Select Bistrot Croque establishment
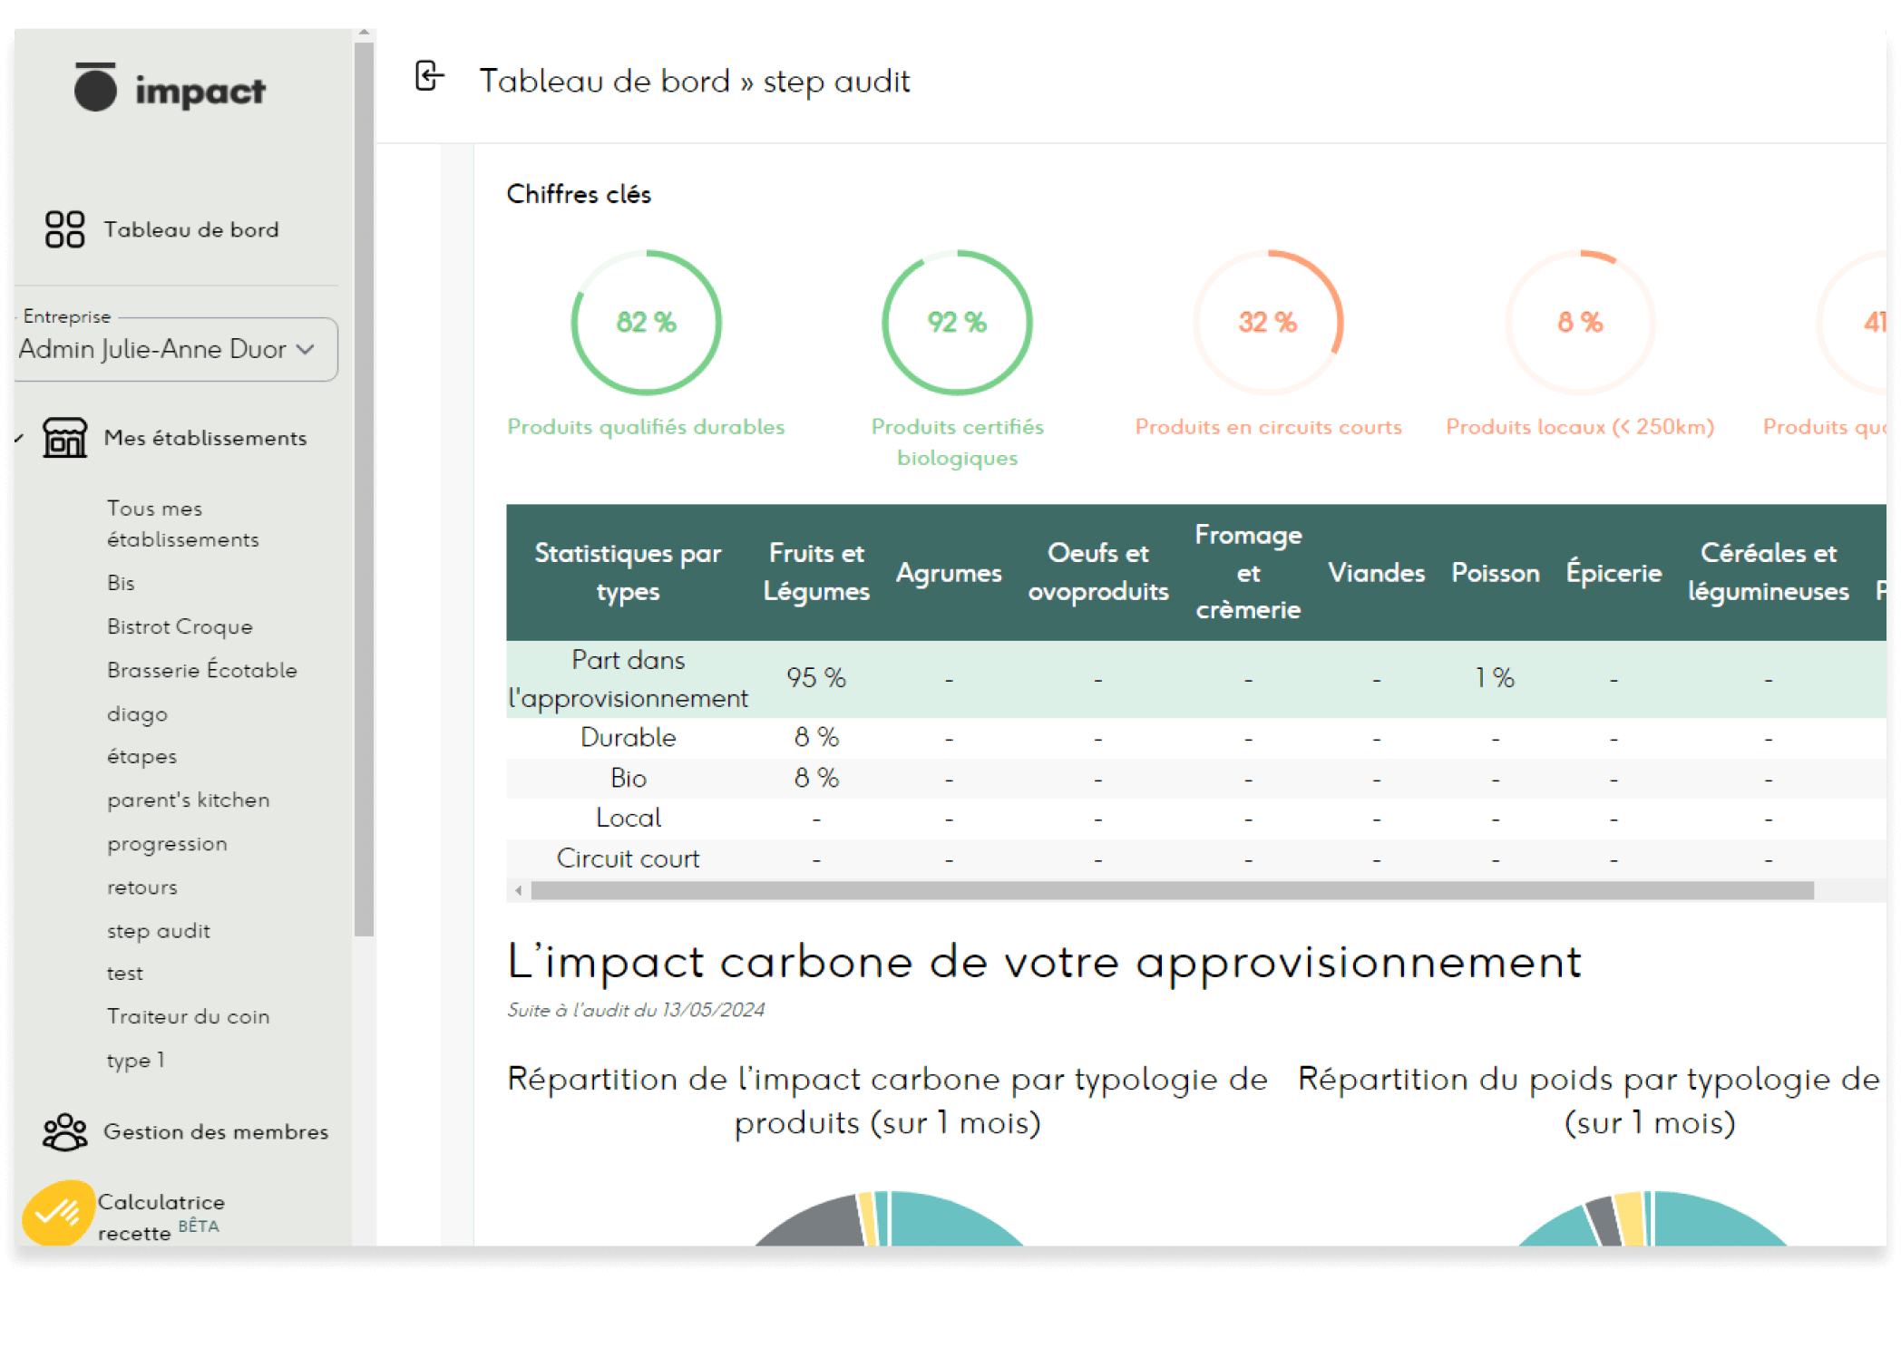Image resolution: width=1901 pixels, height=1367 pixels. point(180,626)
